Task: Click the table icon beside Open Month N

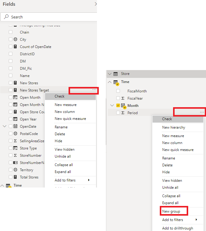Action: tap(15, 104)
